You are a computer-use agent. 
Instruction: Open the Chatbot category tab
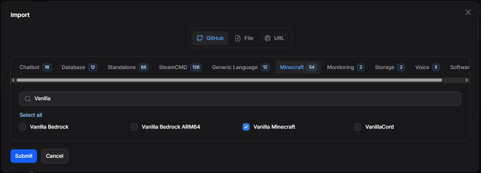coord(35,67)
